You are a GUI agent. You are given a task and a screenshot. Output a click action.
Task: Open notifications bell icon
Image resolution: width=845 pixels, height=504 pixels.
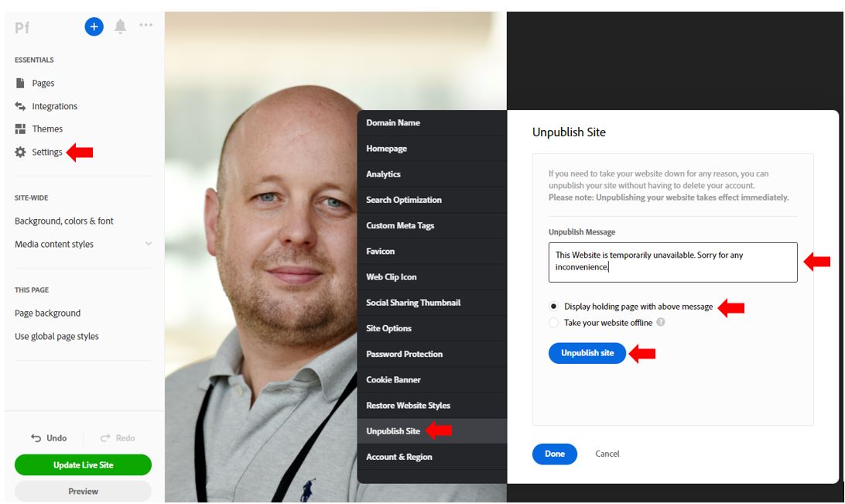click(x=120, y=26)
